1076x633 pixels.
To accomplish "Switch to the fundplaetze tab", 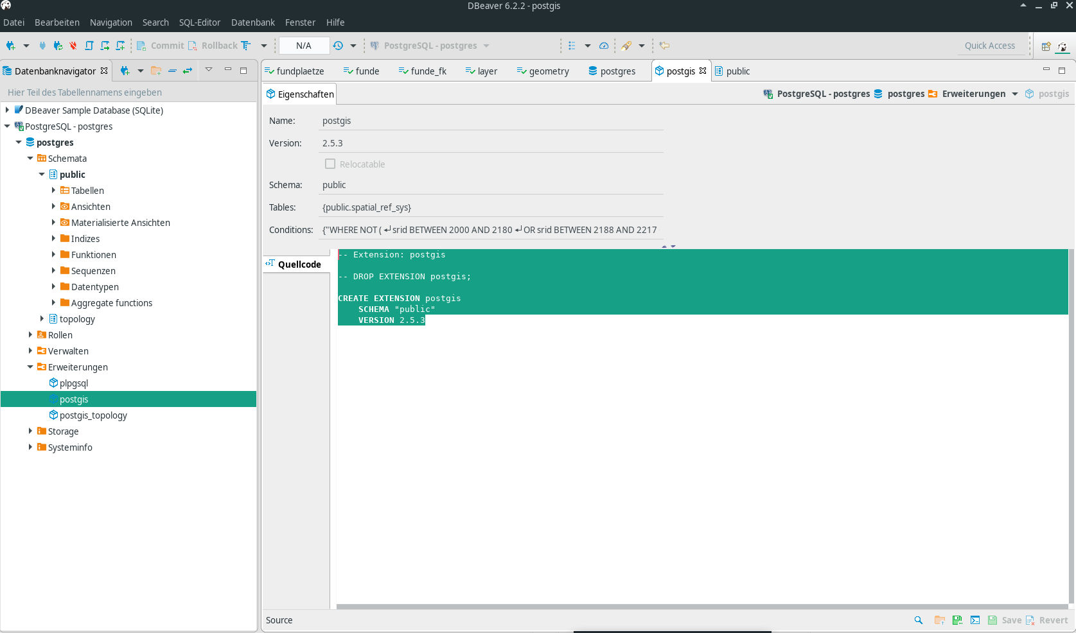I will (294, 71).
